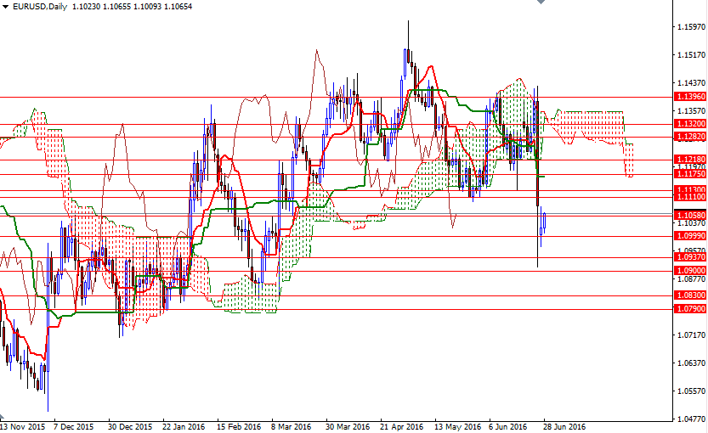Click the 1.10580 current price tag
708x433 pixels.
coord(689,216)
